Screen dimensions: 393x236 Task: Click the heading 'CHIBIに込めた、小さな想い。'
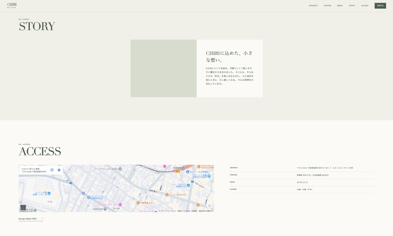[229, 56]
